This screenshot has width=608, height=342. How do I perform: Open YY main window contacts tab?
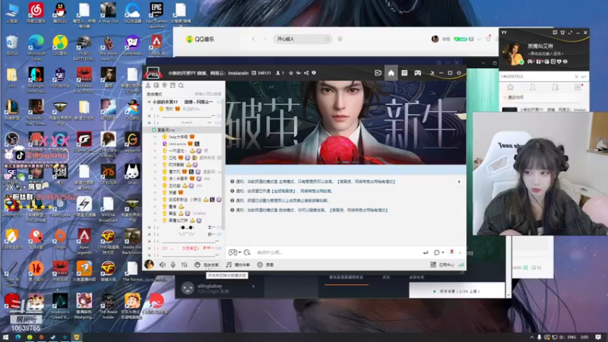click(x=533, y=87)
